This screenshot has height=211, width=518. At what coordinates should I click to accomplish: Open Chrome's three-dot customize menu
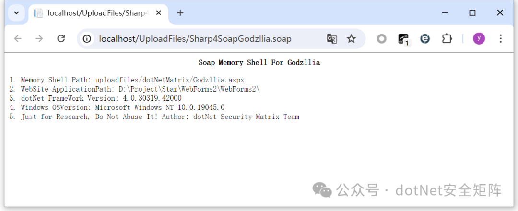501,39
